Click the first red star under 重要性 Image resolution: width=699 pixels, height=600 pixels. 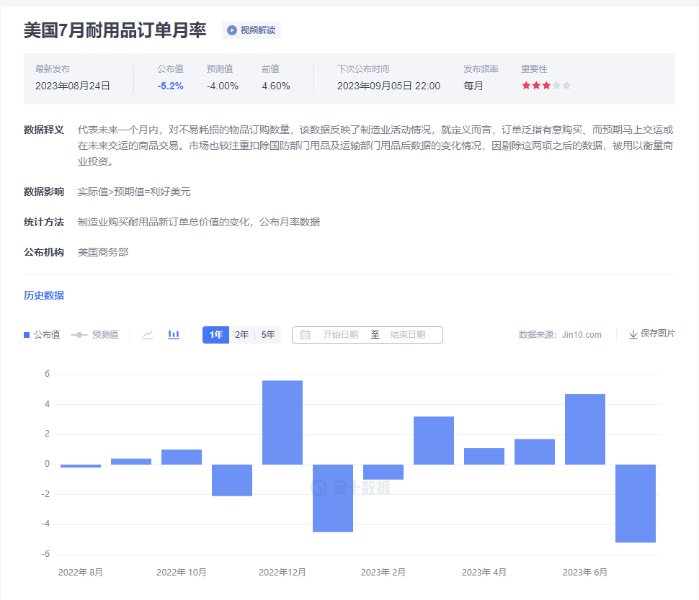point(525,85)
